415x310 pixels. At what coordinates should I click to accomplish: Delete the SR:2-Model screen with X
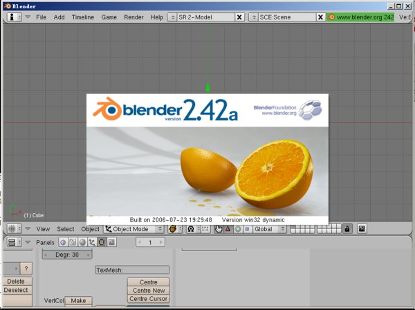tap(239, 17)
